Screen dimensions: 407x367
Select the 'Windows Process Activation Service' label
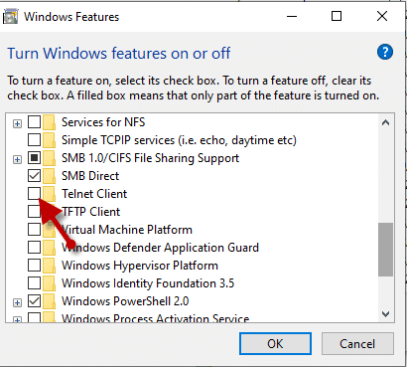pos(155,317)
